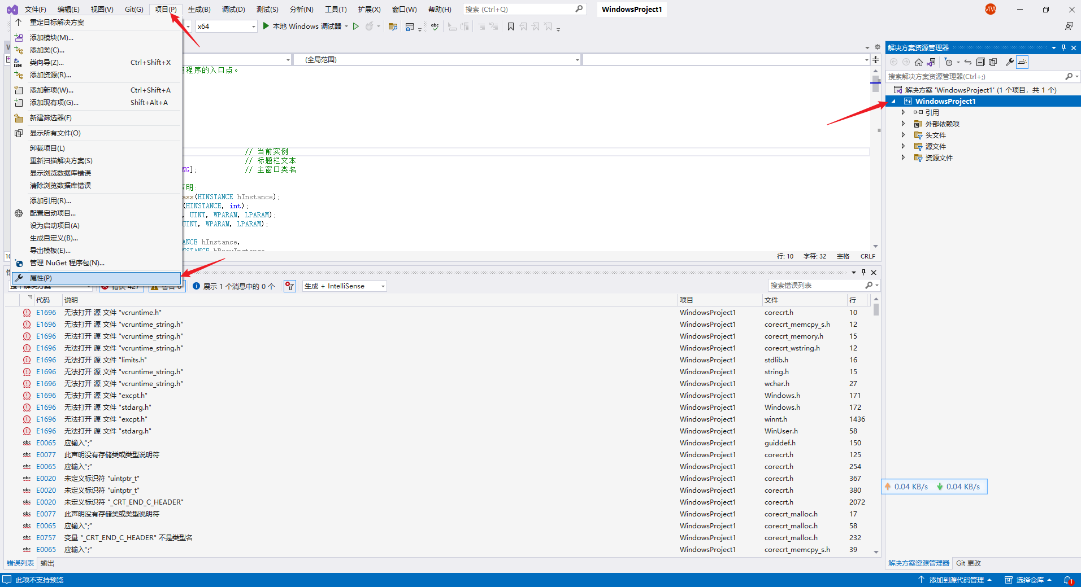Image resolution: width=1081 pixels, height=587 pixels.
Task: Open properties wrench icon in Solution Explorer
Action: pyautogui.click(x=1010, y=62)
